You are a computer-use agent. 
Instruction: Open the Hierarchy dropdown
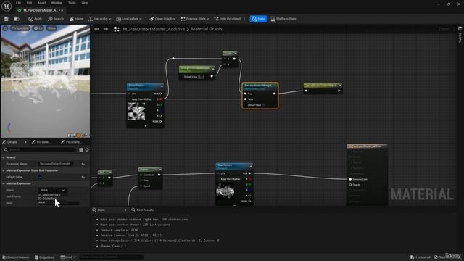[100, 19]
